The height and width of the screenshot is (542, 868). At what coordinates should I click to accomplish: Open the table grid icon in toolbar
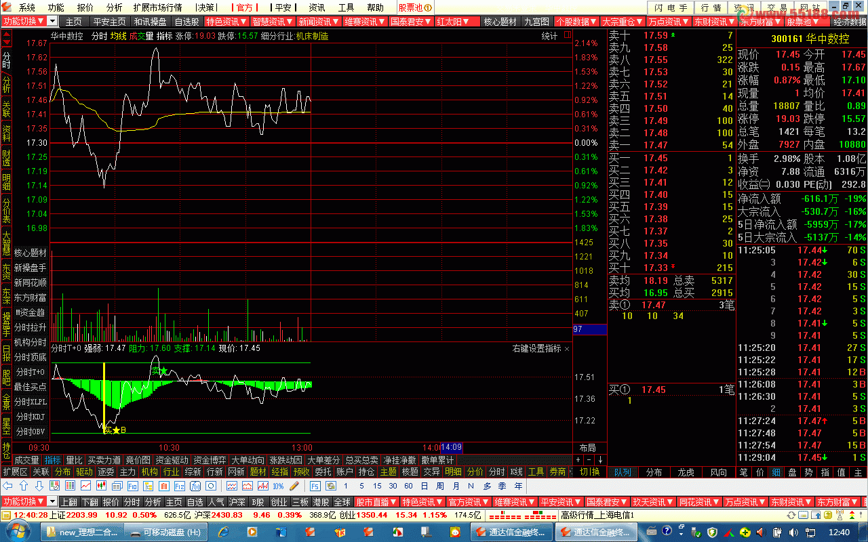[70, 486]
